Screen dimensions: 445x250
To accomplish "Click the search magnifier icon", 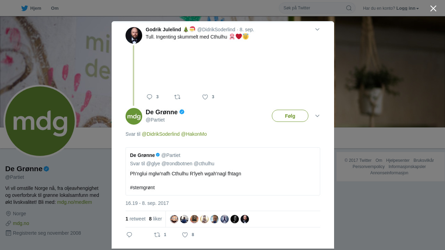I will [x=349, y=8].
